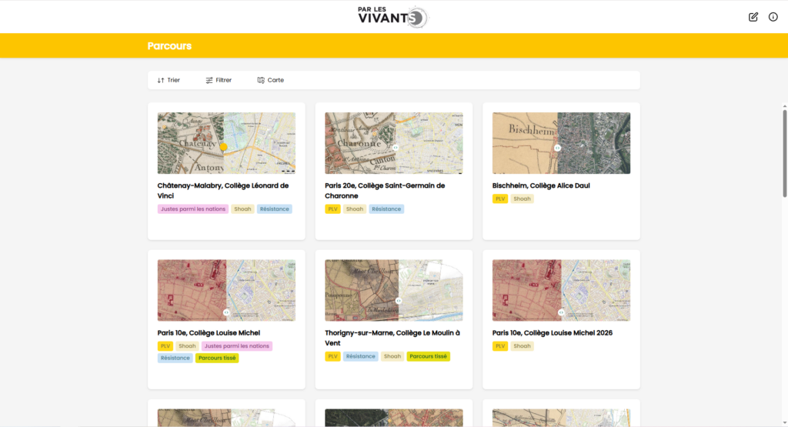The width and height of the screenshot is (788, 427).
Task: Switch to Carte map view
Action: pyautogui.click(x=270, y=80)
